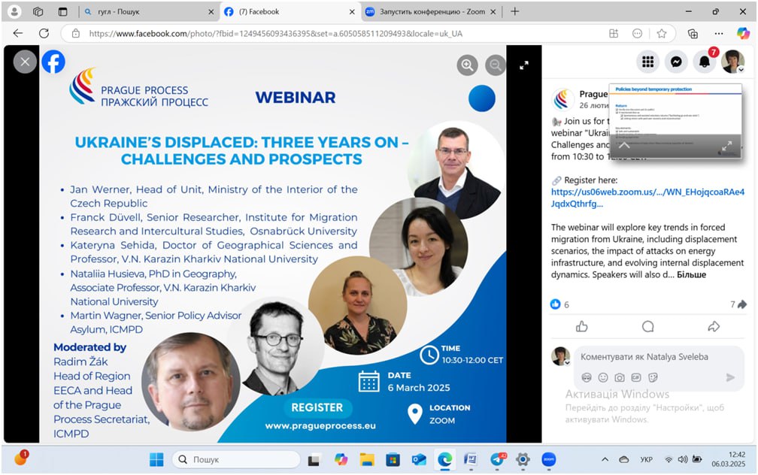The image size is (758, 475).
Task: Collapse the floating Zoom preview with the chevron
Action: [624, 145]
